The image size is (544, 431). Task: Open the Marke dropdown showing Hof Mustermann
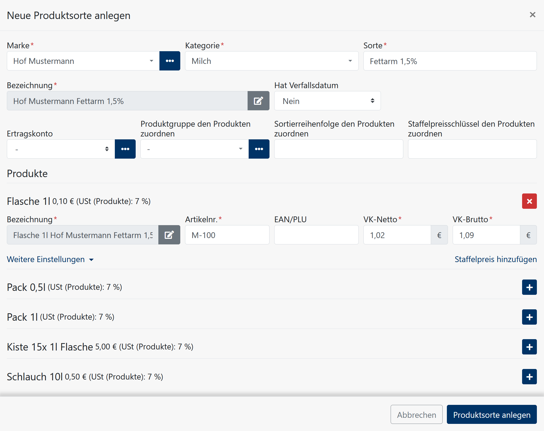pos(83,61)
